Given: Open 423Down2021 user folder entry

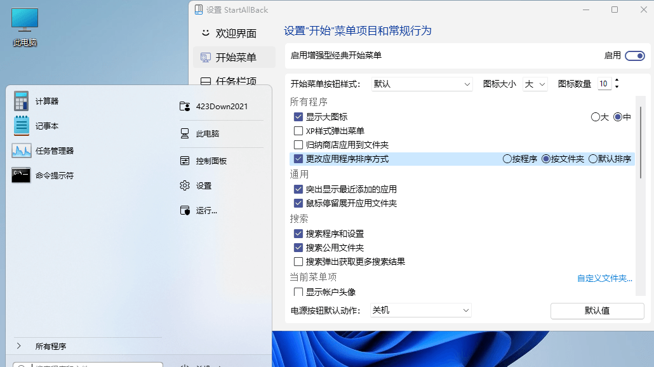Looking at the screenshot, I should pos(222,106).
